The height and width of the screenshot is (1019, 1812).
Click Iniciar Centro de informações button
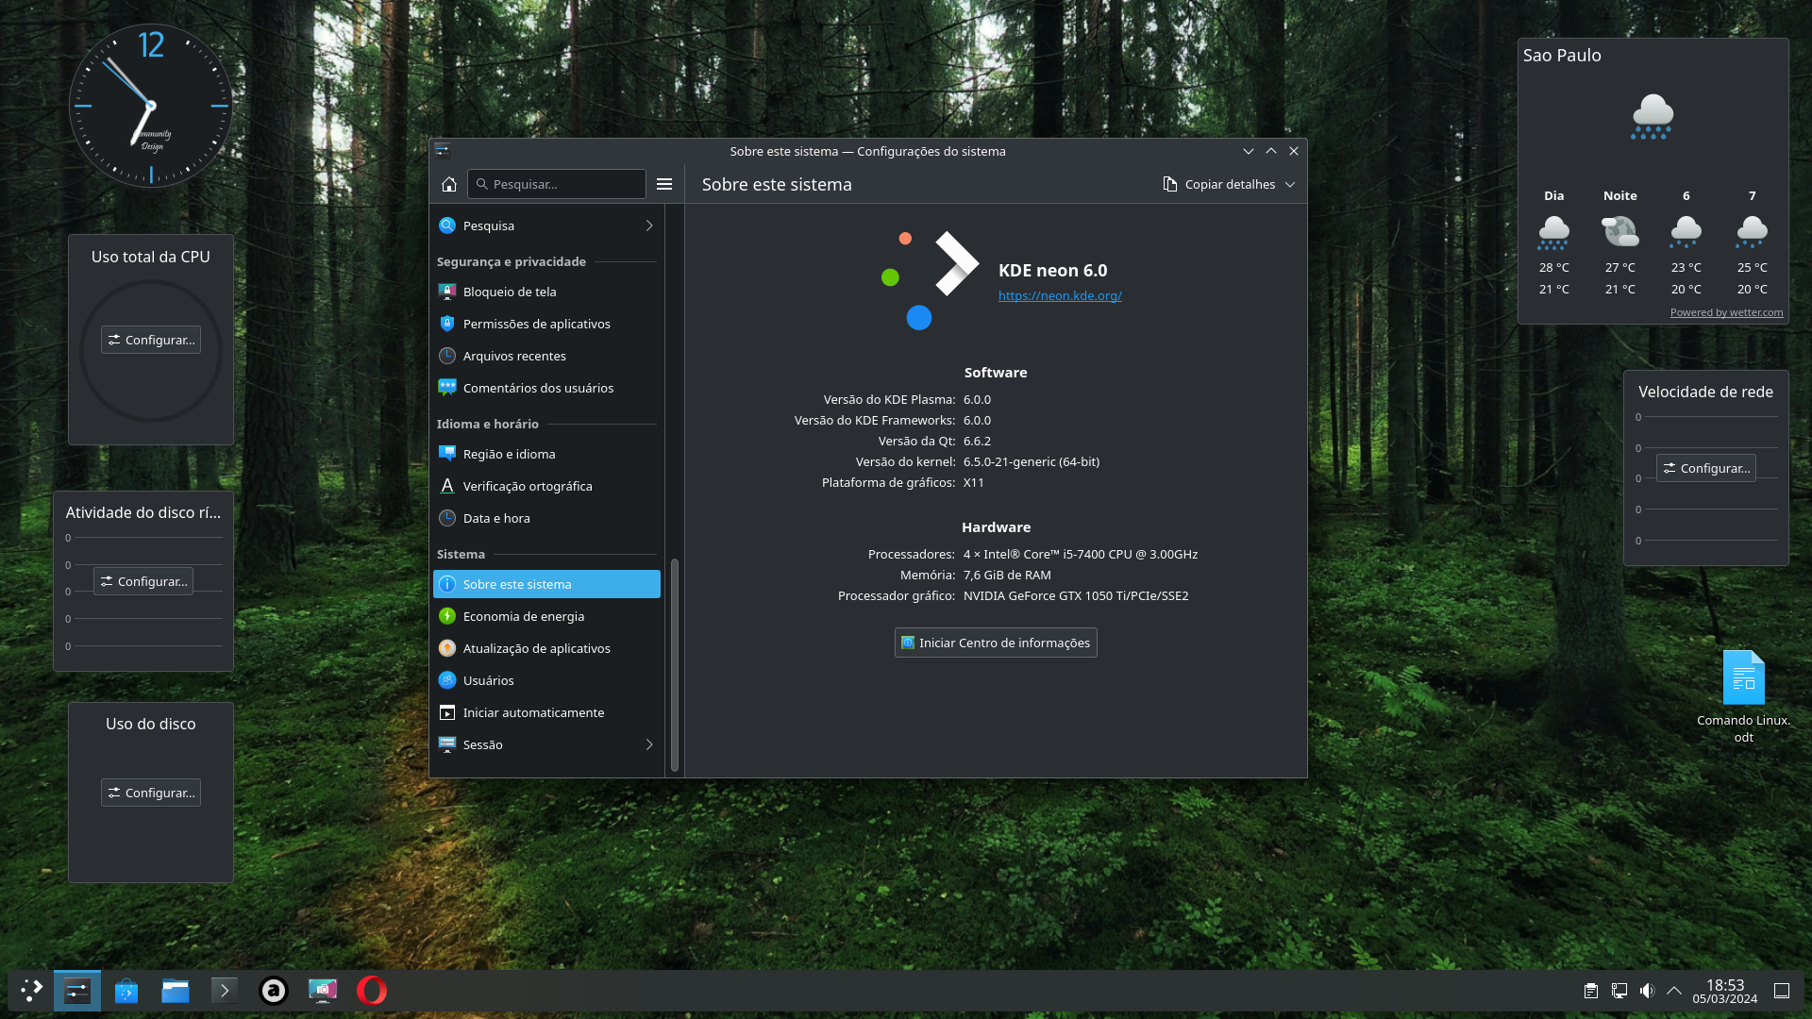pos(996,643)
